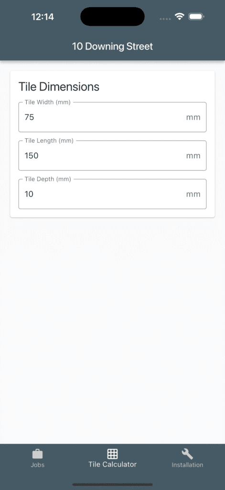Click the value 75 in Tile Width
This screenshot has height=490, width=225.
point(29,118)
